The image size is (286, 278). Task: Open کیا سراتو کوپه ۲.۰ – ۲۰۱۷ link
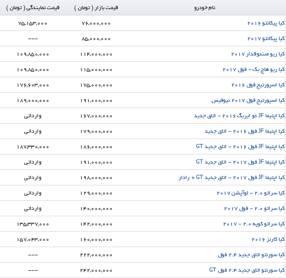click(254, 224)
